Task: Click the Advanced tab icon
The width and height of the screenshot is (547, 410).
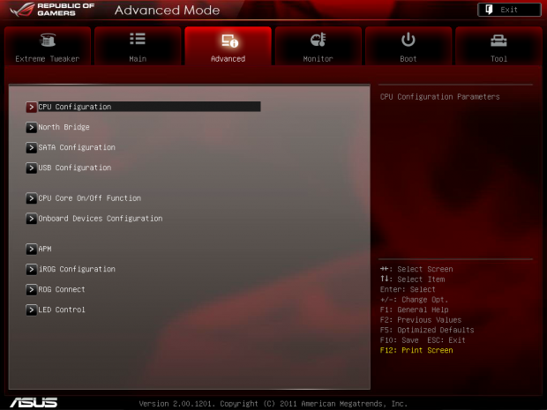Action: 229,41
